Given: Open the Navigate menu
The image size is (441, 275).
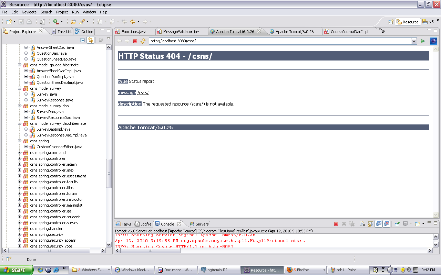Looking at the screenshot, I should coord(29,12).
